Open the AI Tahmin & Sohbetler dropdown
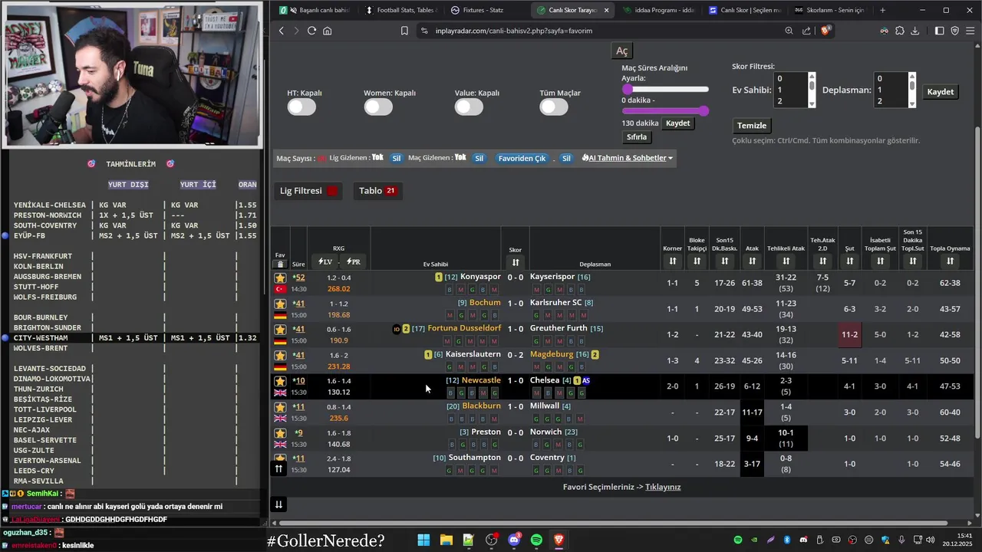The height and width of the screenshot is (552, 982). [x=628, y=158]
